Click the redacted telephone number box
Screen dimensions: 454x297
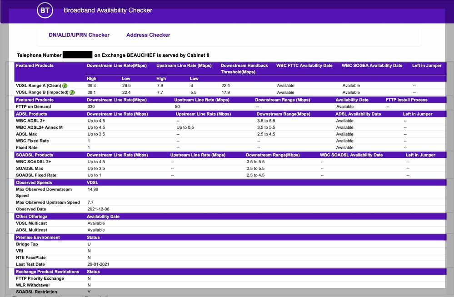(78, 55)
